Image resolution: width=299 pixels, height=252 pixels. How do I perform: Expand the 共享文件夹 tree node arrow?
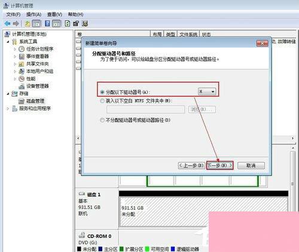click(x=15, y=64)
